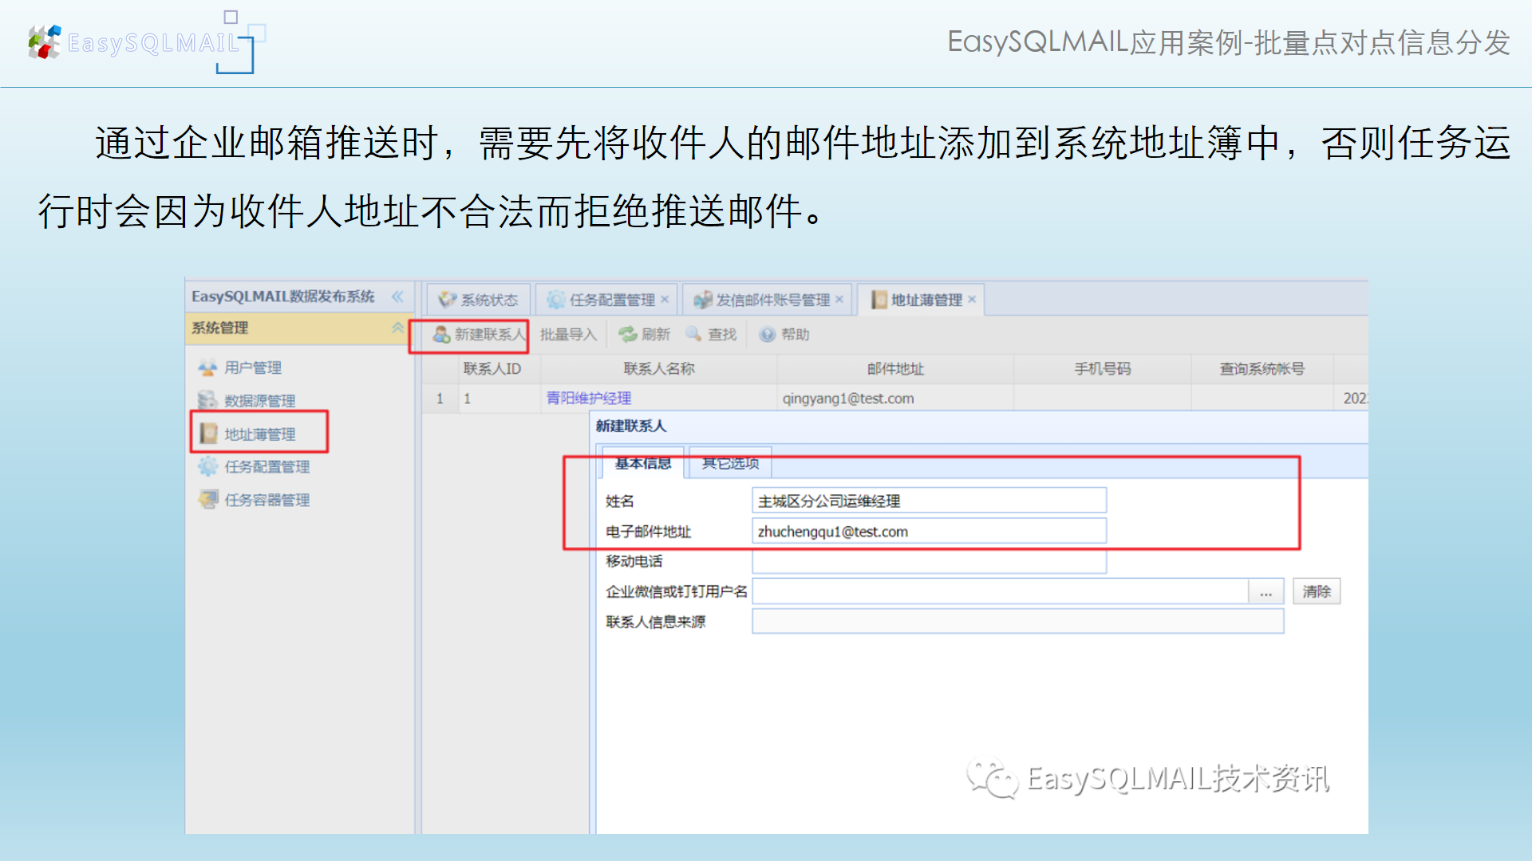The width and height of the screenshot is (1532, 861).
Task: Click the 系统状态 tab icon
Action: (447, 300)
